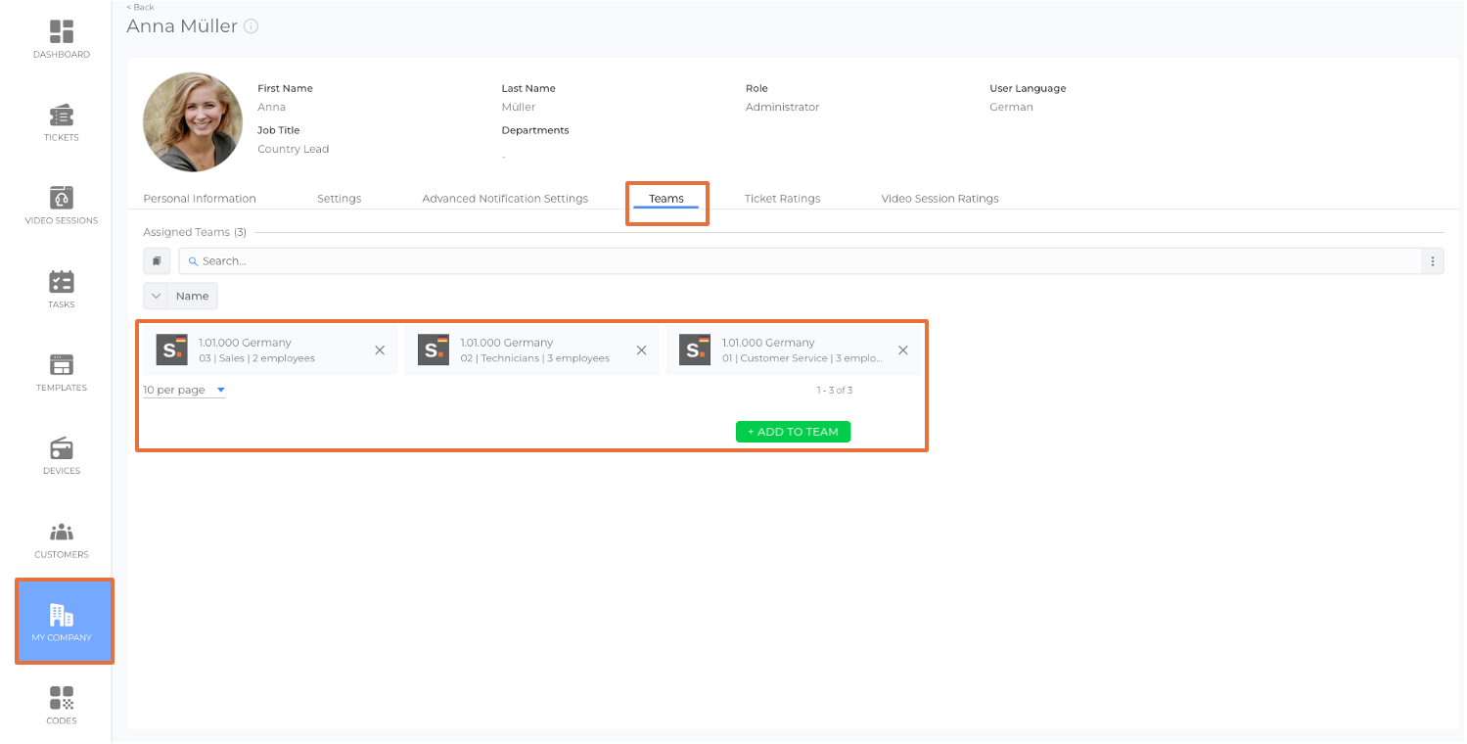Navigate to Devices section
Viewport: 1467px width, 744px height.
[62, 455]
